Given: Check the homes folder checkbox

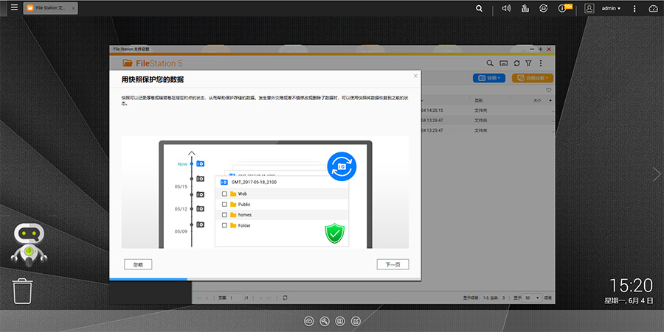Looking at the screenshot, I should pyautogui.click(x=224, y=215).
